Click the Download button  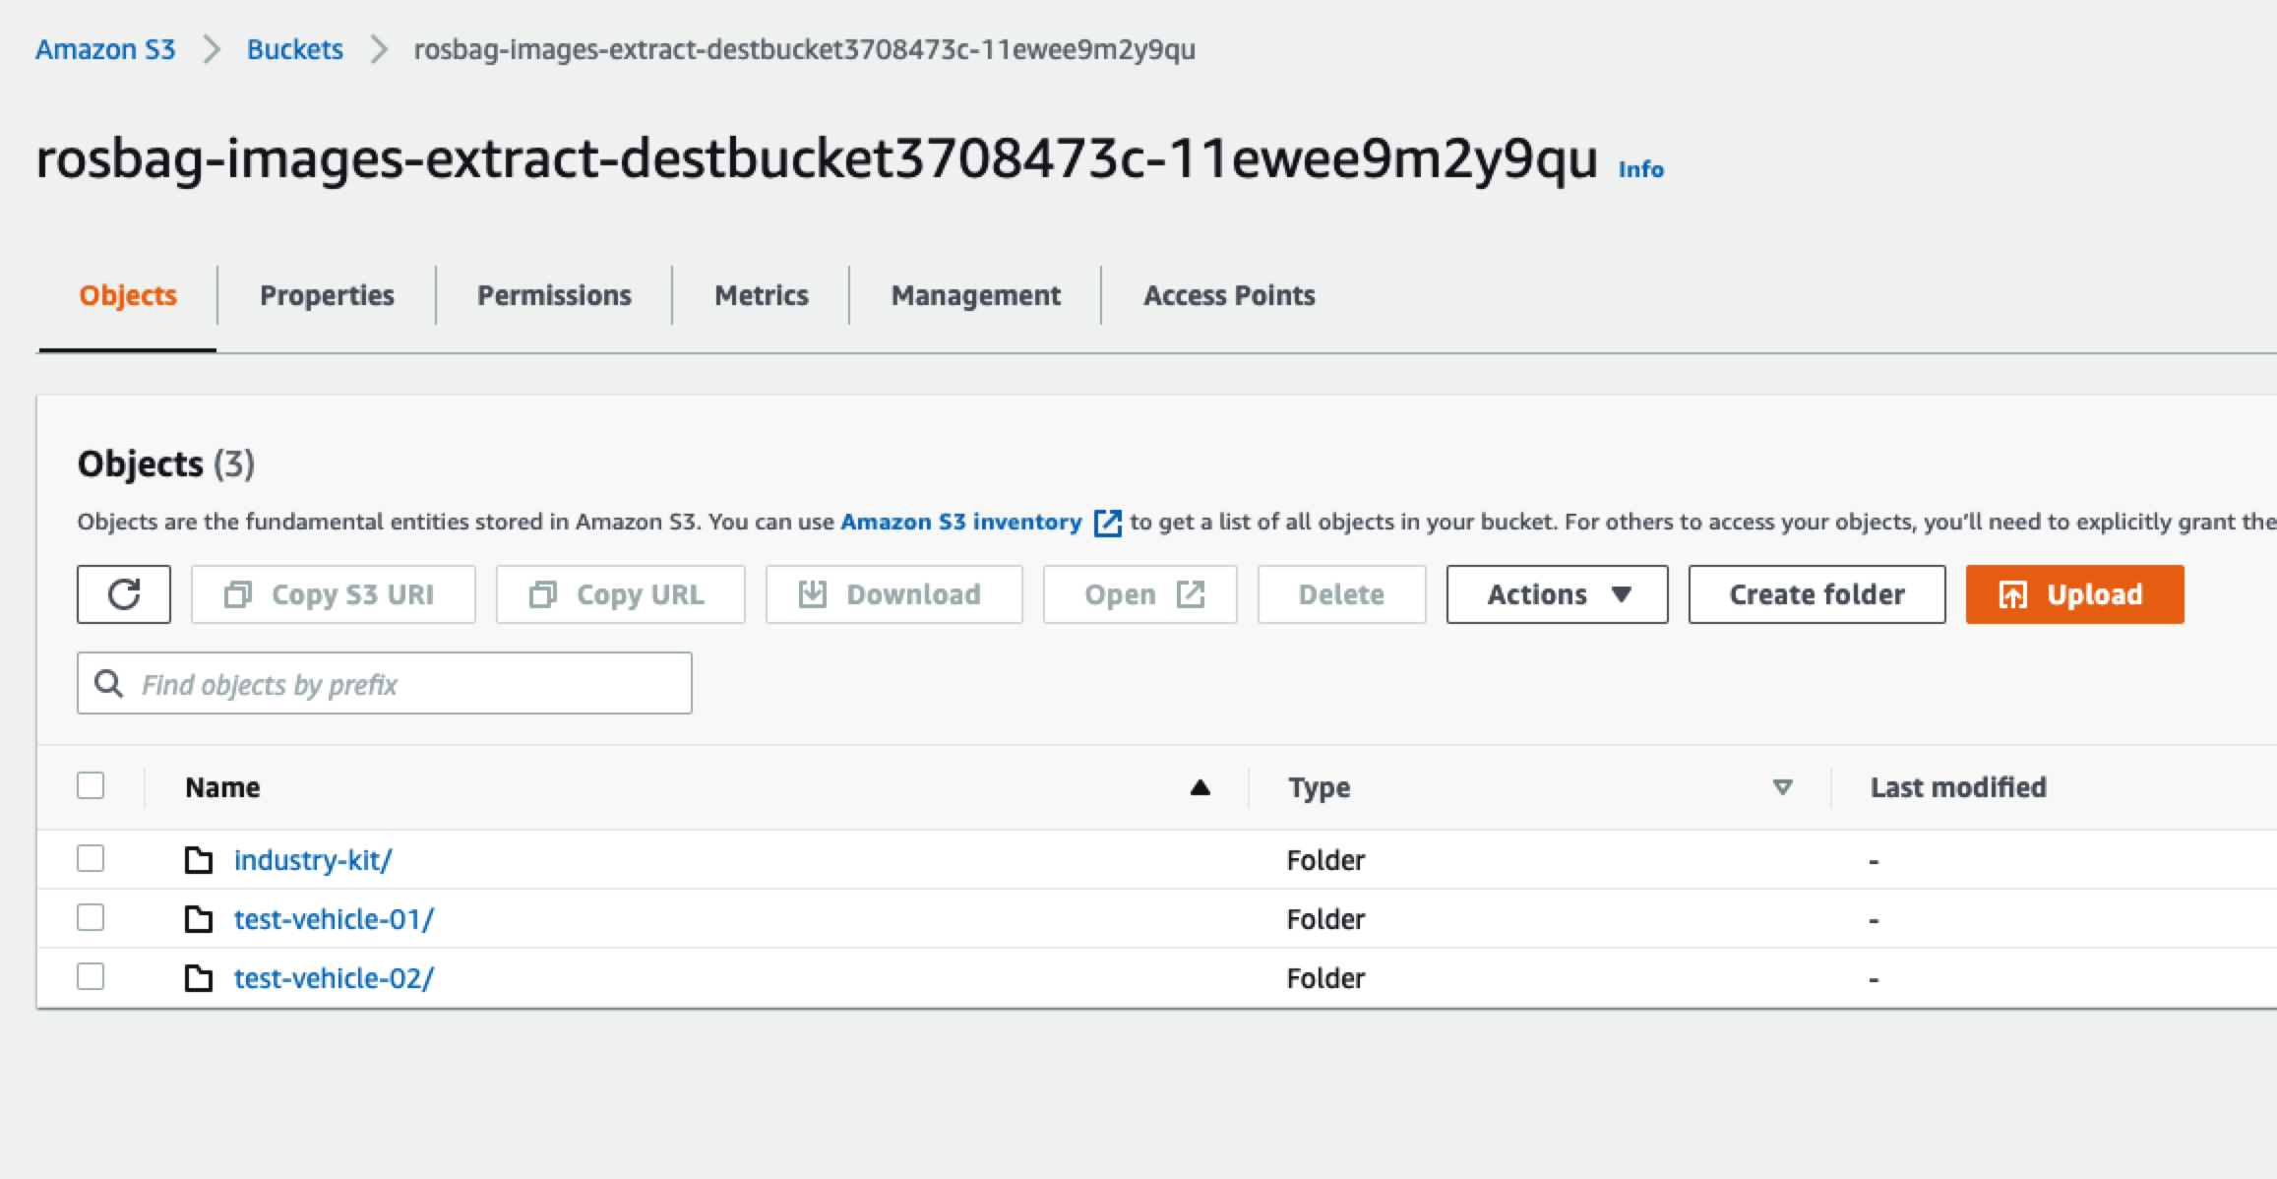[x=894, y=594]
